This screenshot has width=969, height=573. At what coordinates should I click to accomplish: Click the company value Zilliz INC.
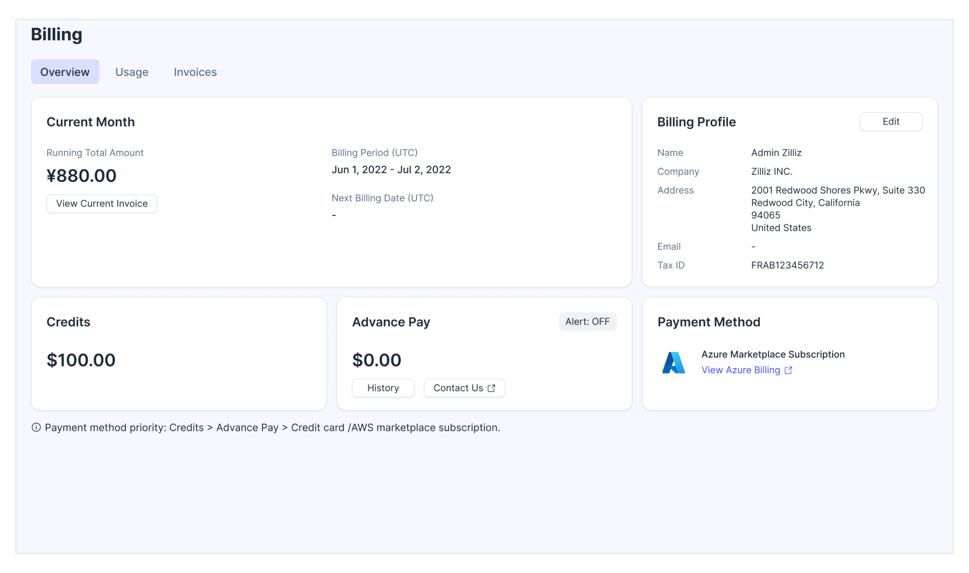[x=771, y=172]
